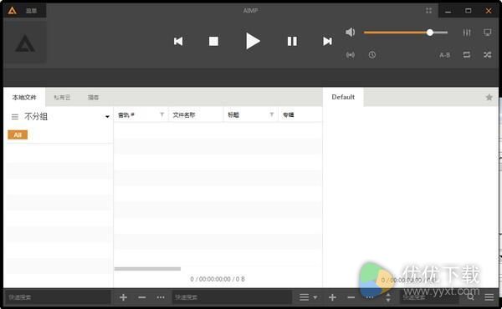Remove tracks with the playlist minus button
The width and height of the screenshot is (502, 309).
351,297
